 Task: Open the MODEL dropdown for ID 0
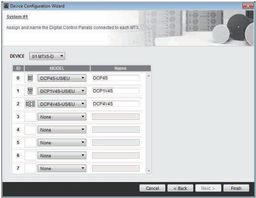click(62, 78)
